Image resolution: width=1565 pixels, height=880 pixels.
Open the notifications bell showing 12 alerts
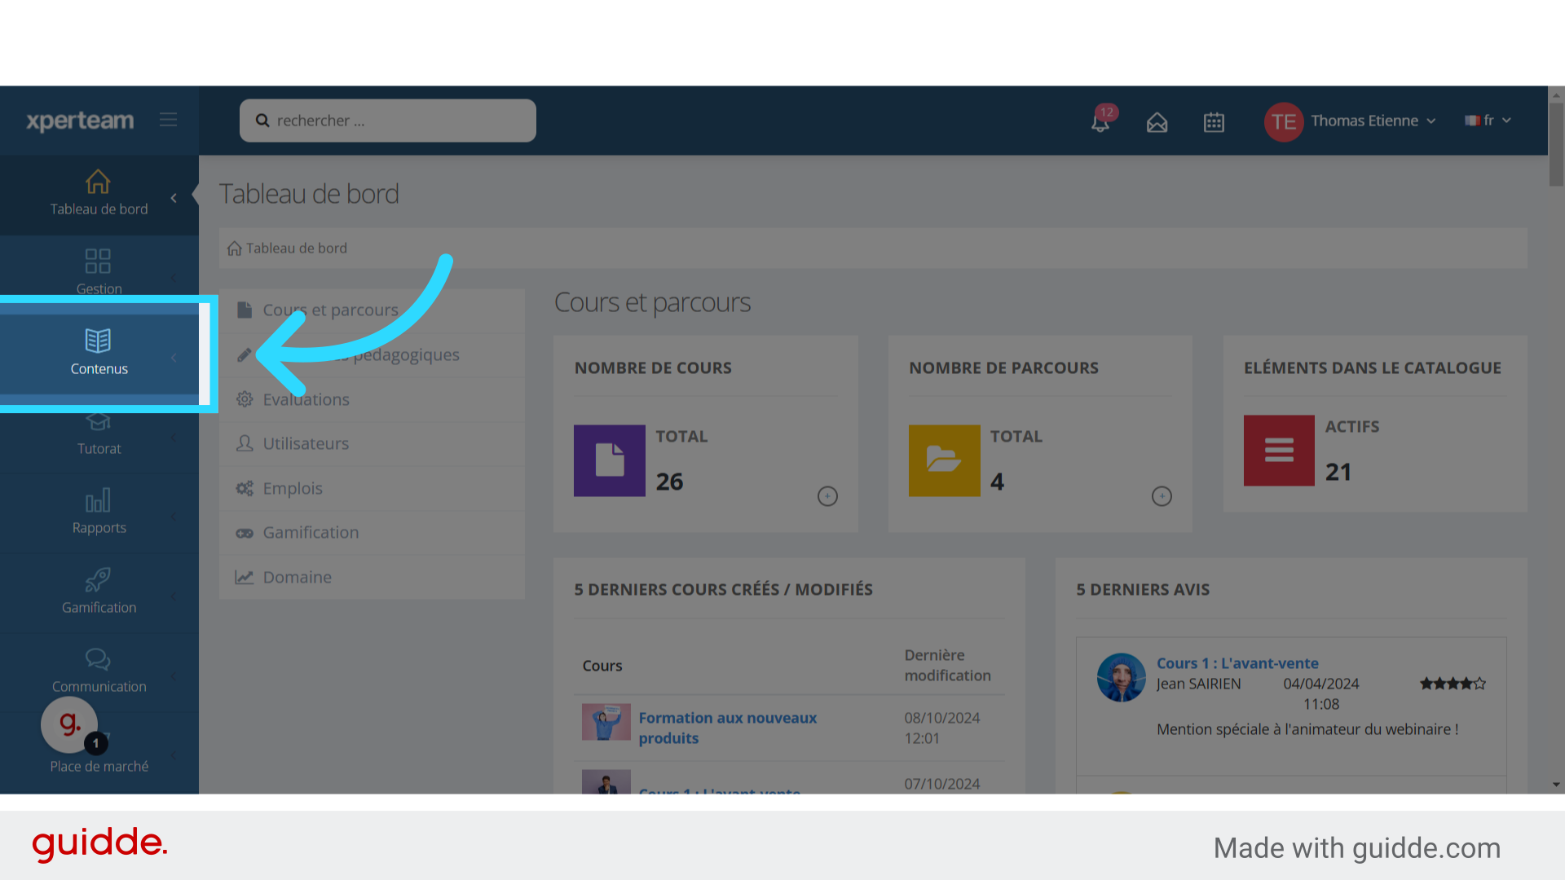tap(1100, 121)
